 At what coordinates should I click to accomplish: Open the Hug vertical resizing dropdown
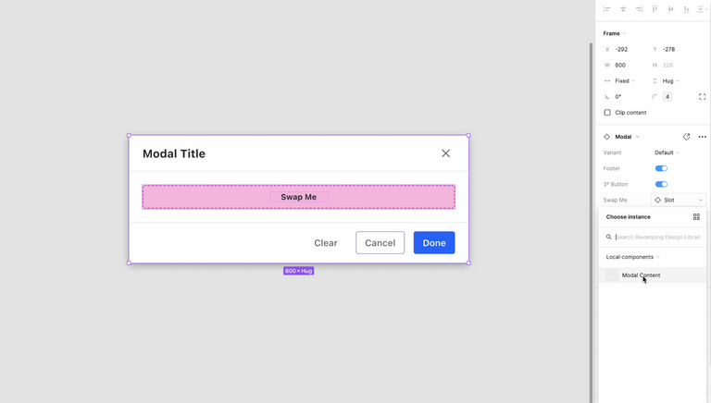[x=670, y=81]
